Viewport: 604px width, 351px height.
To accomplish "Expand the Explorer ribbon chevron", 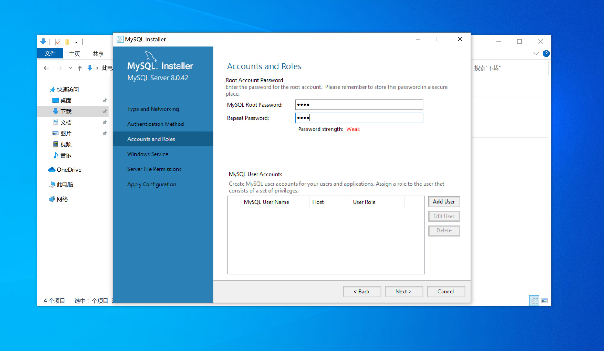I will (x=536, y=54).
